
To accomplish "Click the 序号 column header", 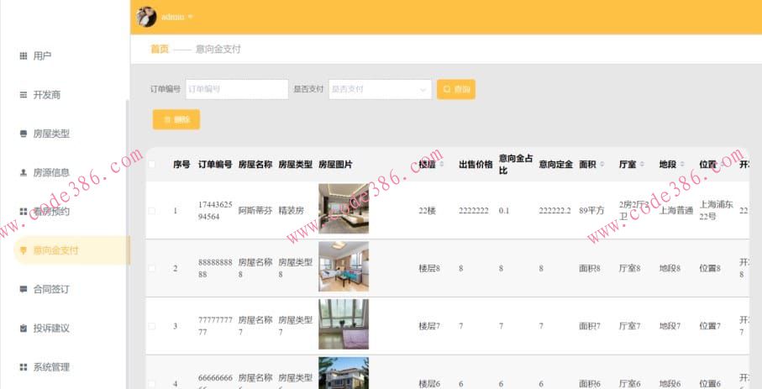I will (x=181, y=165).
